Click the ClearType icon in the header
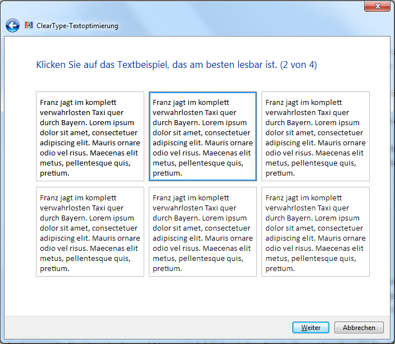Viewport: 395px width, 344px height. [x=29, y=25]
